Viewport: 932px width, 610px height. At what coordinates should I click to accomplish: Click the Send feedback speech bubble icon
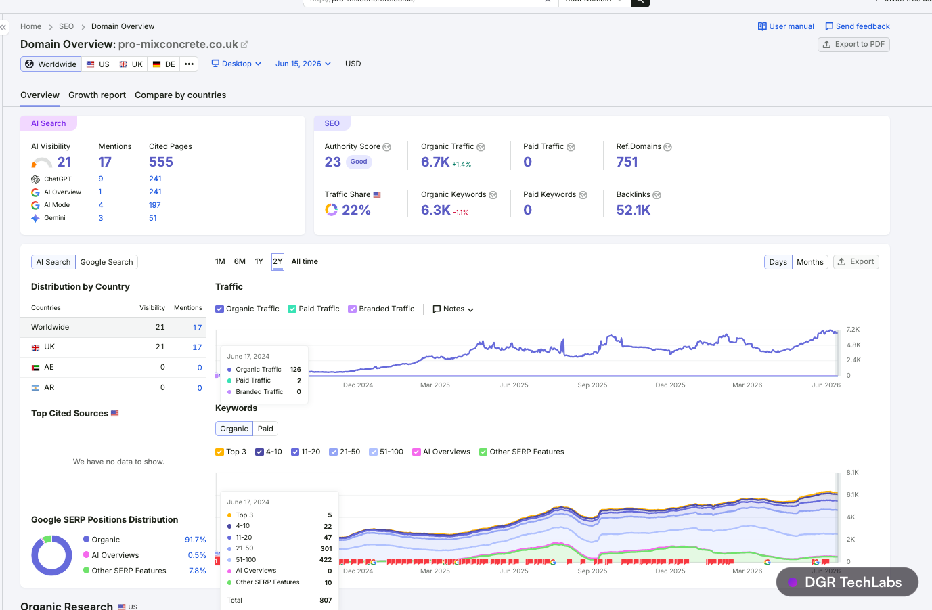click(829, 26)
